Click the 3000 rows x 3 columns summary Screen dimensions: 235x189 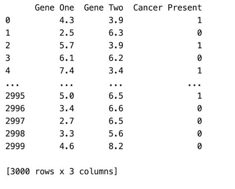pos(61,171)
